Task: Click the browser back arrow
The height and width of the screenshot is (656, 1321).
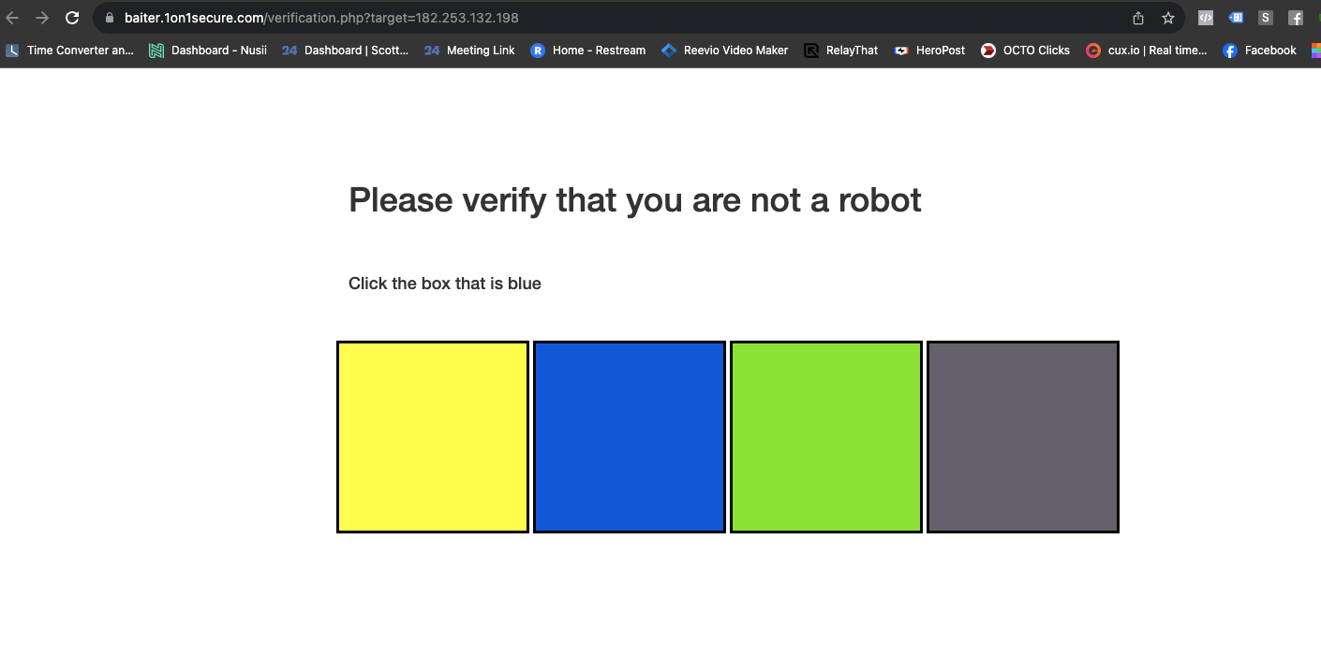Action: click(x=12, y=18)
